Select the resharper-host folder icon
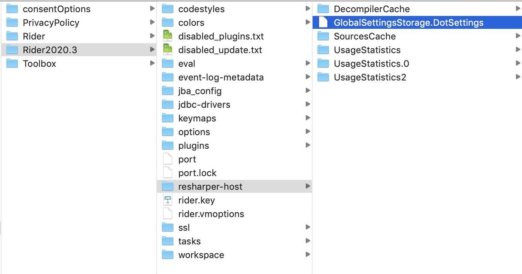Screen dimensions: 522x274 167,187
